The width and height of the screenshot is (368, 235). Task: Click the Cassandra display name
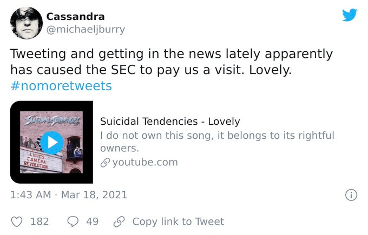pos(75,17)
